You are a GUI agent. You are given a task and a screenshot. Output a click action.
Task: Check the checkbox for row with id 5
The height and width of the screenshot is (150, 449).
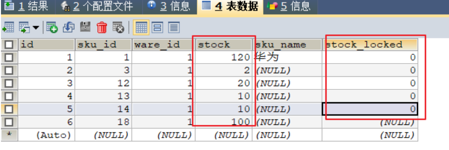(9, 109)
